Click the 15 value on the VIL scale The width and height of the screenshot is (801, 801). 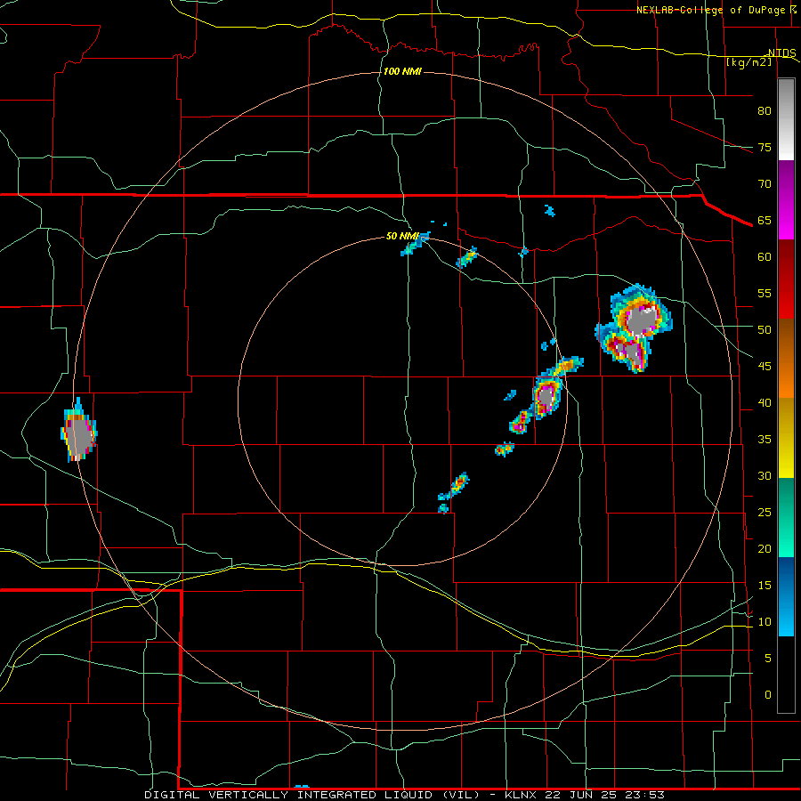(x=765, y=586)
